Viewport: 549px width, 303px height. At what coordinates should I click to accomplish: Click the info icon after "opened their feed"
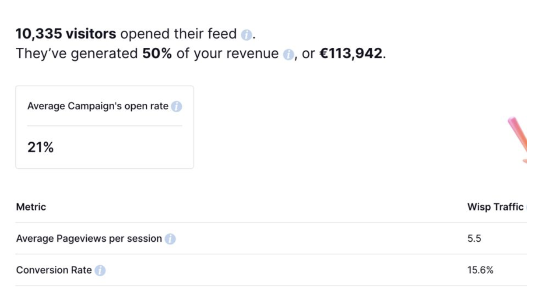[246, 35]
